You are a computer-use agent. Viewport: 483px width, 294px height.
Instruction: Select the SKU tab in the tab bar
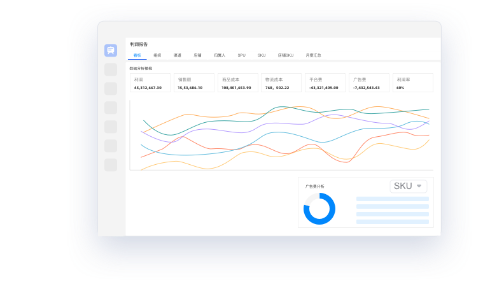(x=262, y=55)
